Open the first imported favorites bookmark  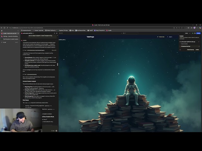(26, 31)
